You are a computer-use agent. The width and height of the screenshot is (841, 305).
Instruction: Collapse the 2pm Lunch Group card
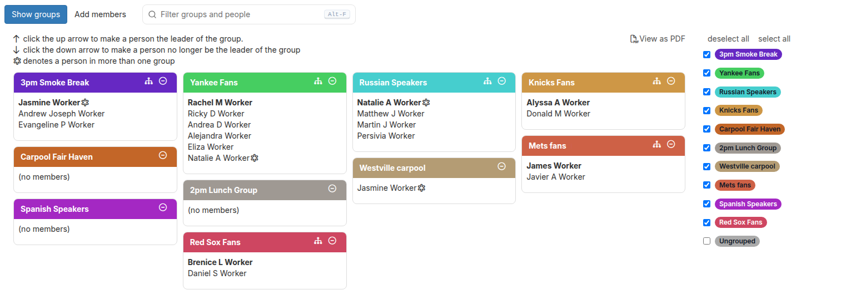332,189
